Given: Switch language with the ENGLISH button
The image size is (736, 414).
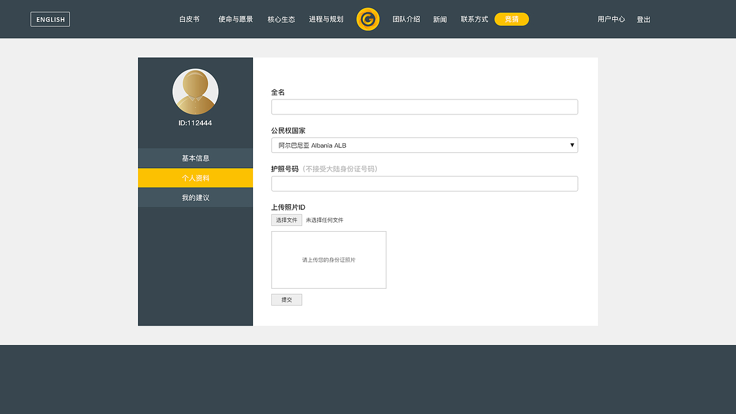Looking at the screenshot, I should [x=50, y=19].
